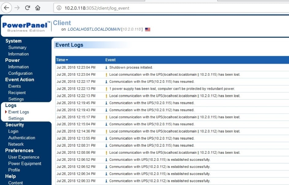Open Power Equipment under Preferences
The width and height of the screenshot is (289, 185).
tap(25, 163)
